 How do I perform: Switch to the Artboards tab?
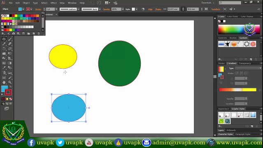click(231, 130)
